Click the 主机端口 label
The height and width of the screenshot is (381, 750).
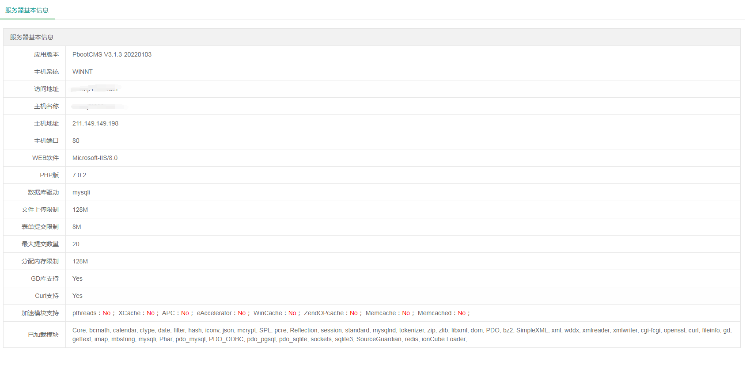(x=46, y=141)
